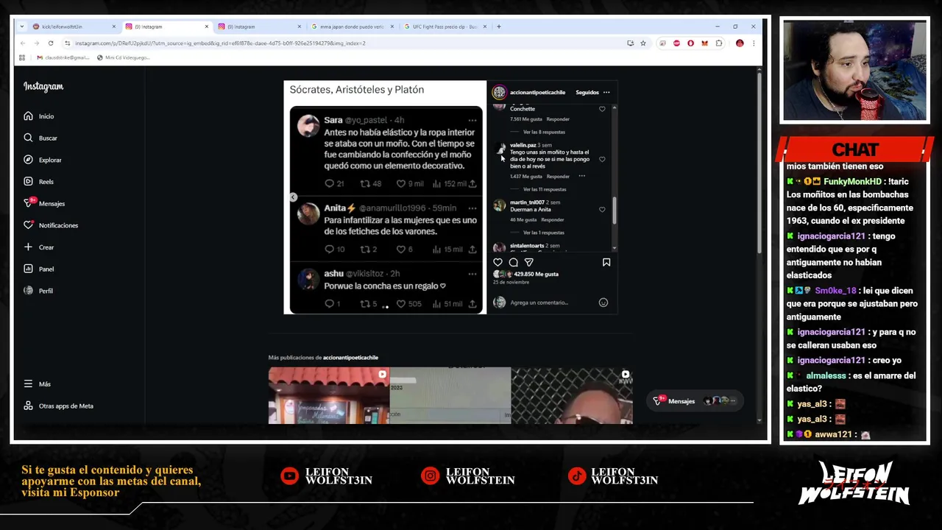942x530 pixels.
Task: Open post options three-dot menu
Action: (x=606, y=93)
